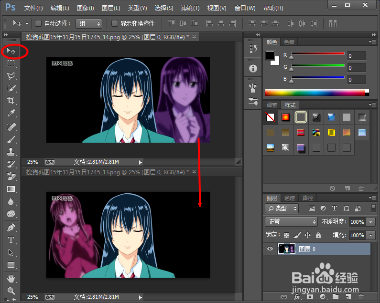Screen dimensions: 380x303
Task: Switch to the 路径 tab
Action: pos(308,198)
